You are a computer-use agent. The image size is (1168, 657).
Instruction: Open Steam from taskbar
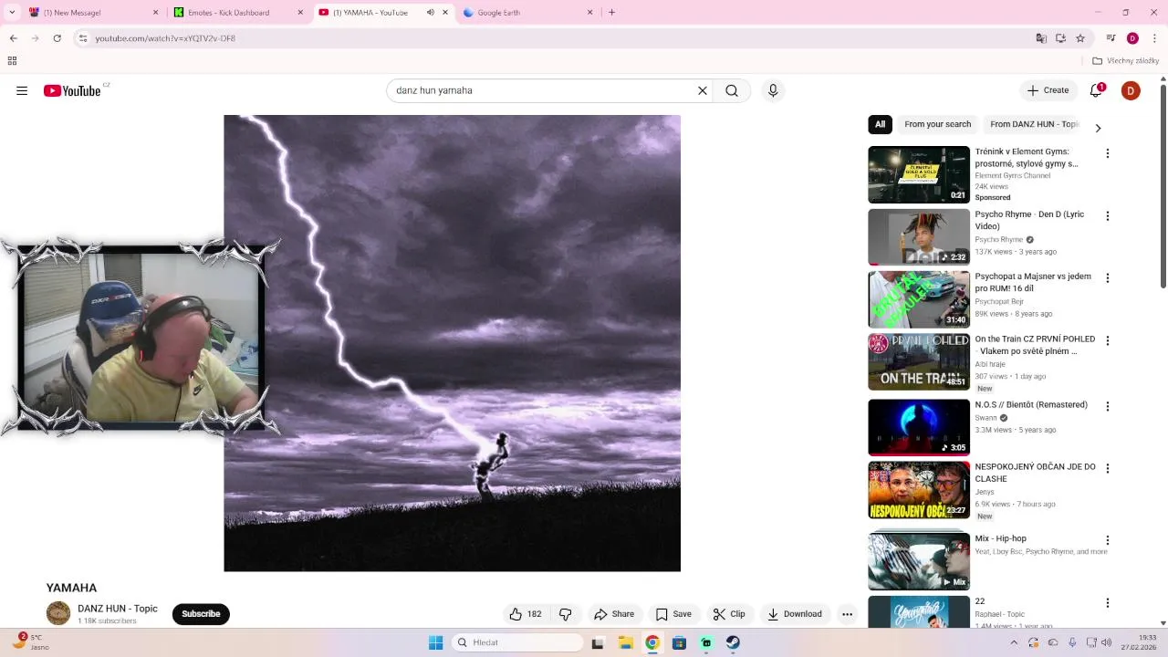tap(733, 642)
